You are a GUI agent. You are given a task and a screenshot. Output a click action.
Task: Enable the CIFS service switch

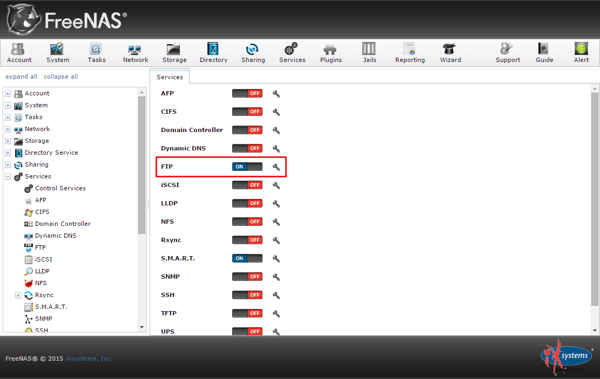tap(247, 112)
